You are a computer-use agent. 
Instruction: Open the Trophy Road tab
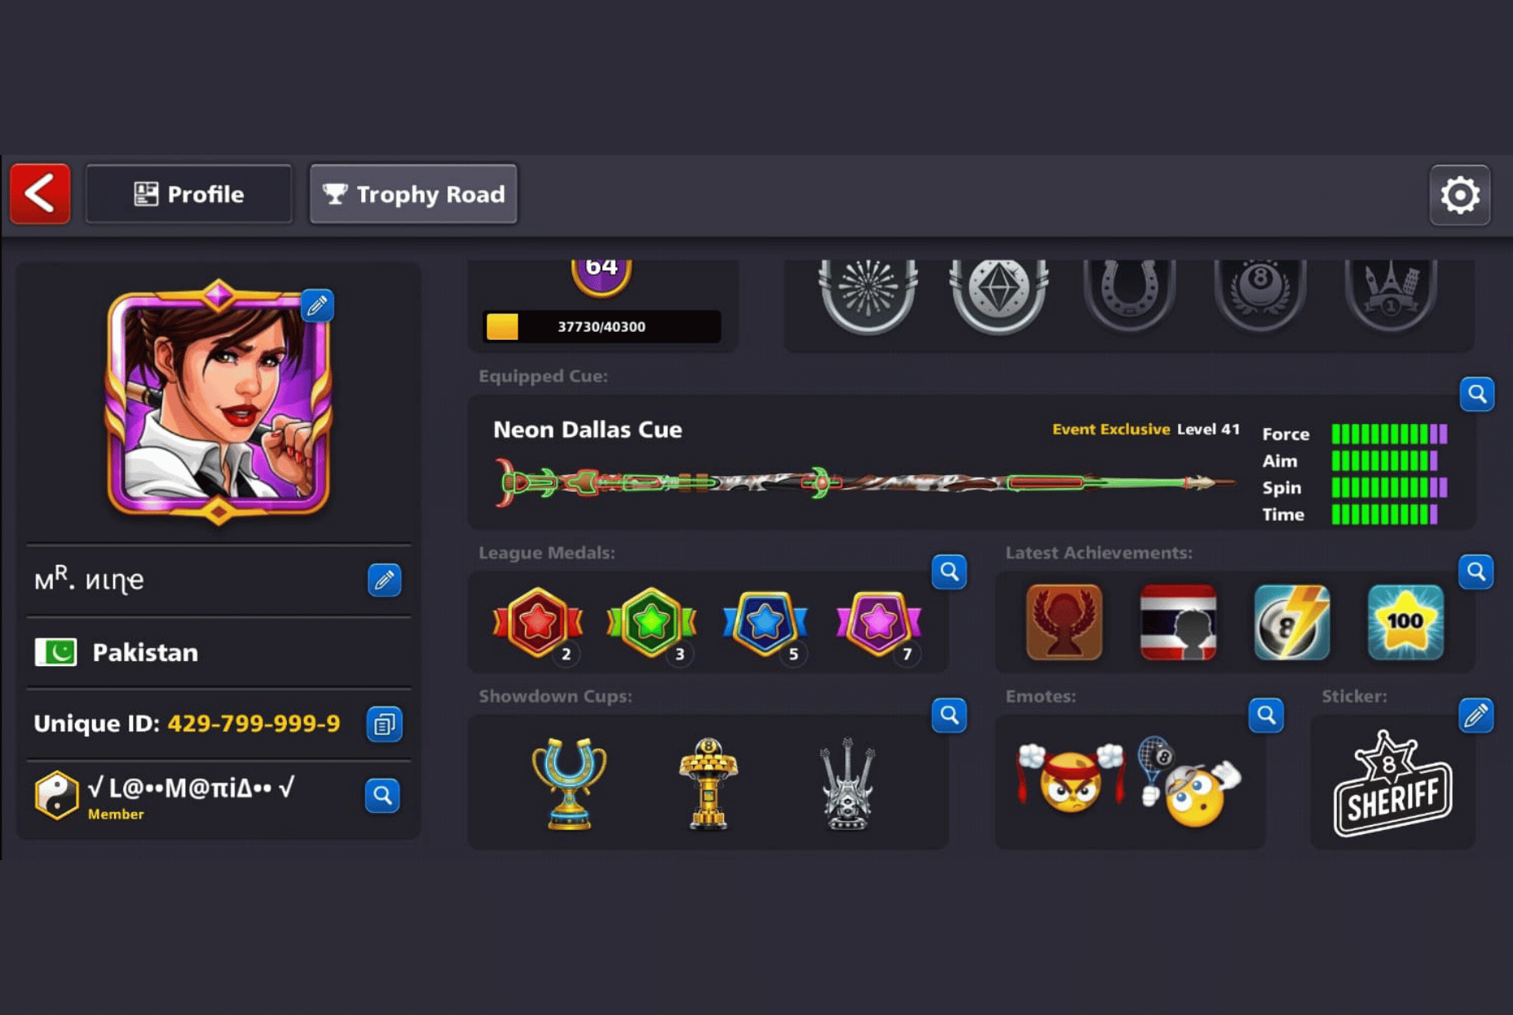(x=413, y=194)
